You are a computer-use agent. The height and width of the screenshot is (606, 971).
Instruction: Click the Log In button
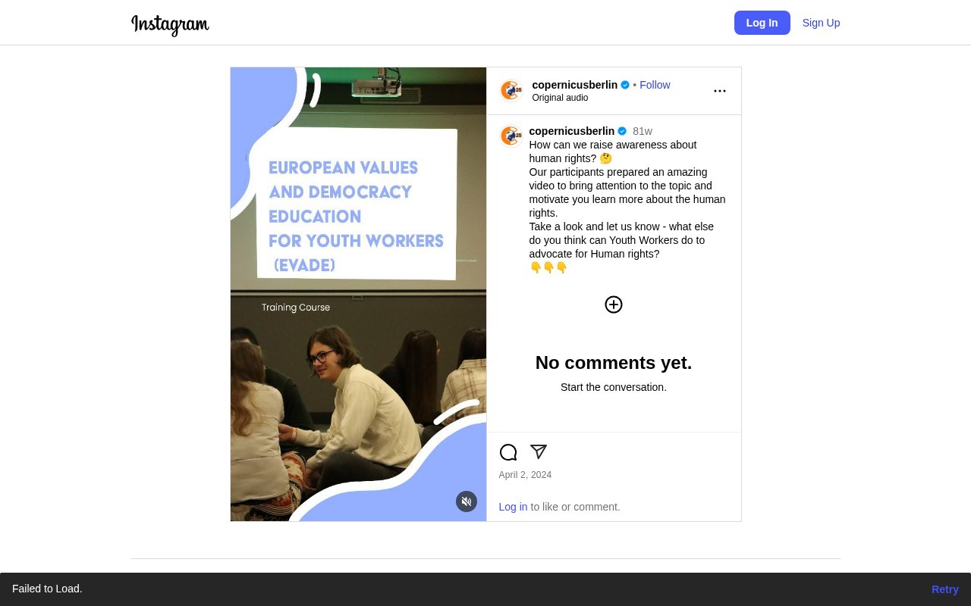click(x=762, y=23)
